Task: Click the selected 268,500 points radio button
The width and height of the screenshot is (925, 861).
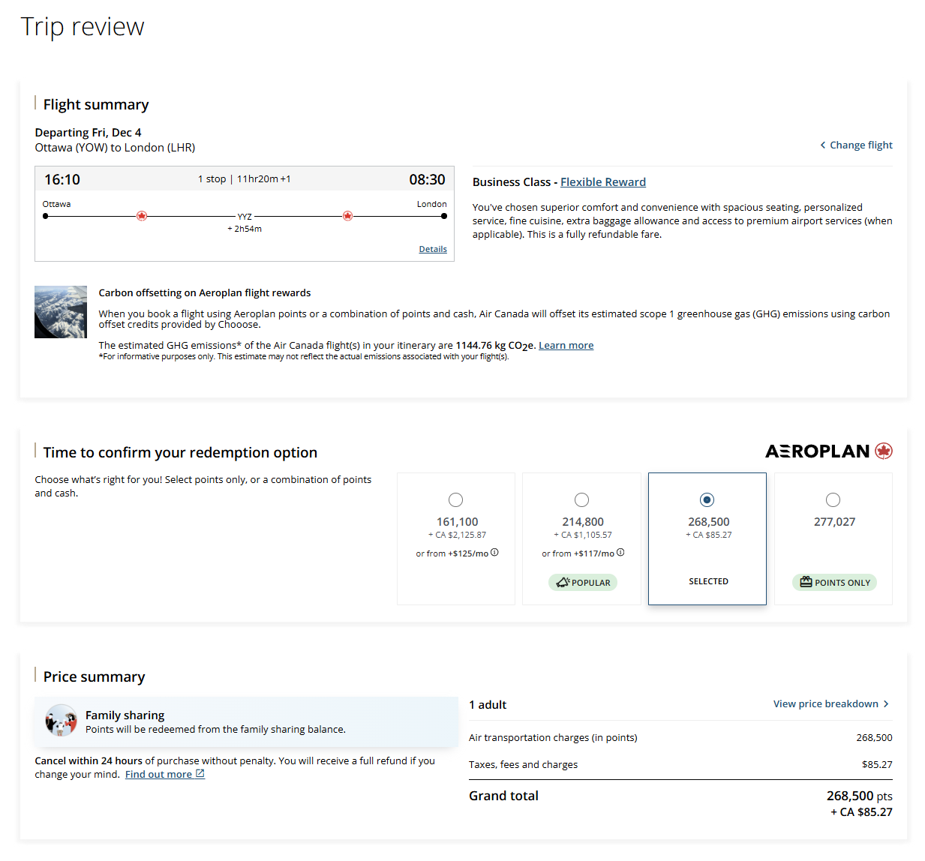Action: click(707, 500)
